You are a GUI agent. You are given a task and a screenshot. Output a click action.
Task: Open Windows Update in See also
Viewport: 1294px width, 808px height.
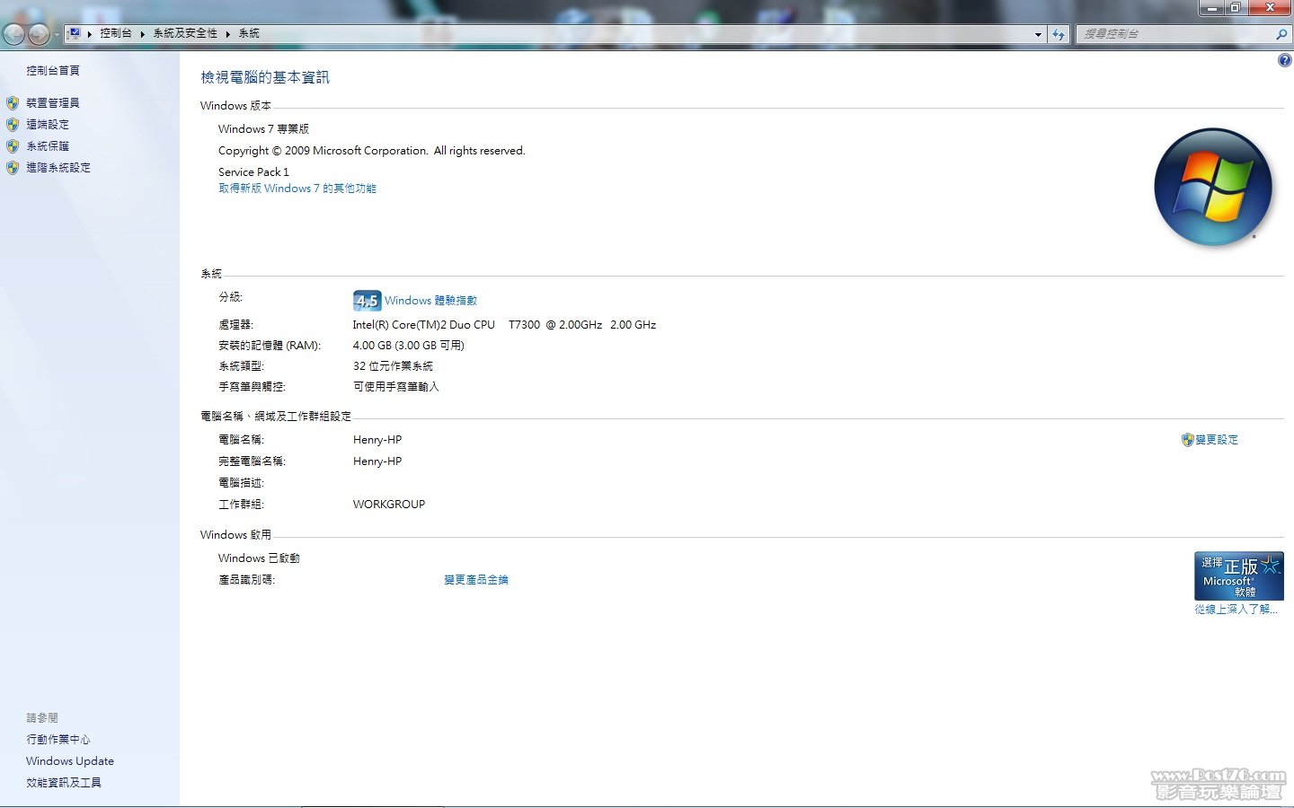[x=70, y=761]
